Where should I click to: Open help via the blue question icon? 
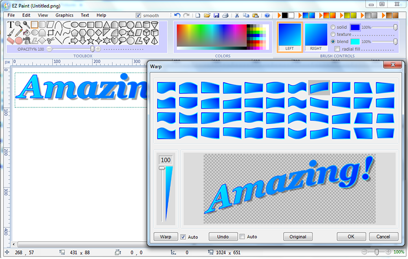click(267, 15)
